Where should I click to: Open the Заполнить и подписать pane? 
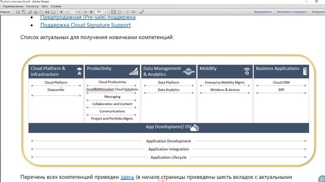(x=292, y=12)
